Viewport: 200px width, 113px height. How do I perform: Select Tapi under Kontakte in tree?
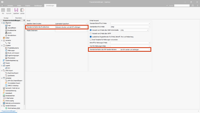point(9,43)
